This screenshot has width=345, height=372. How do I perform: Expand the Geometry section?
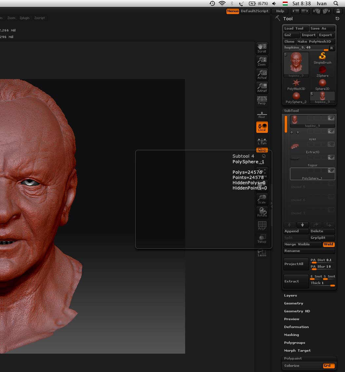[x=294, y=303]
